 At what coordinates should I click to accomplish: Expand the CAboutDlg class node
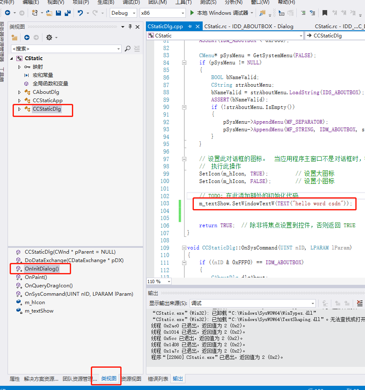19,92
